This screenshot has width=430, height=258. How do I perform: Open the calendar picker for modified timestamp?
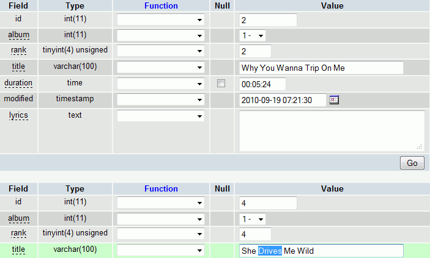(x=334, y=100)
